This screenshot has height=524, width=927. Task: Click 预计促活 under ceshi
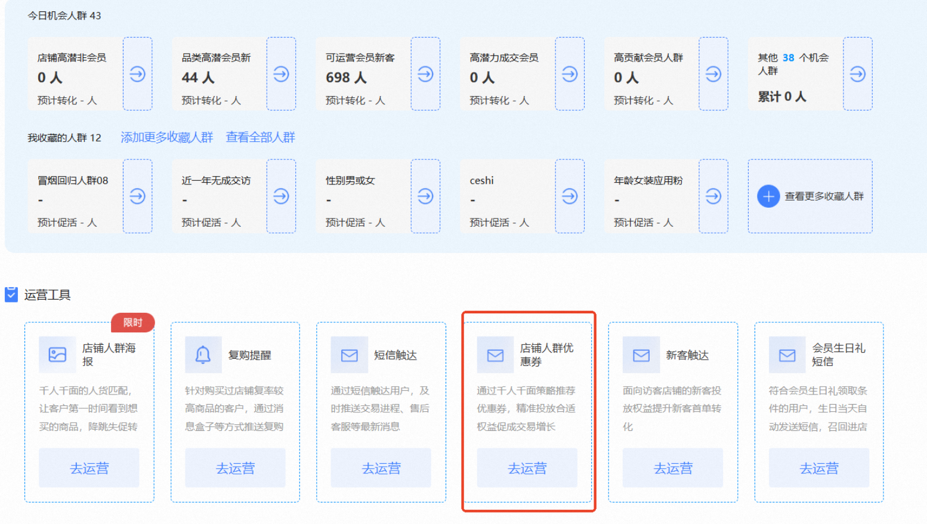click(499, 223)
